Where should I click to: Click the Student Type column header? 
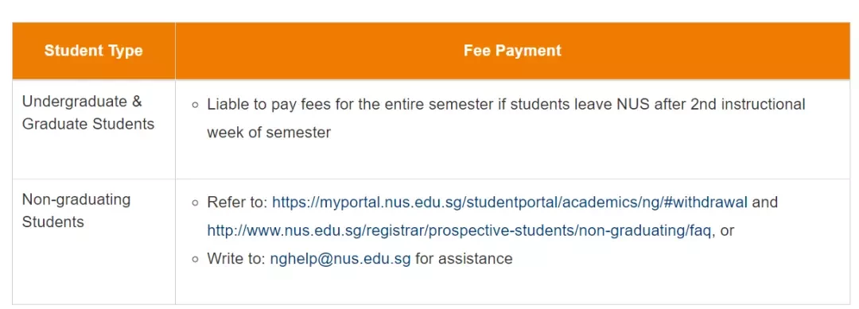94,51
